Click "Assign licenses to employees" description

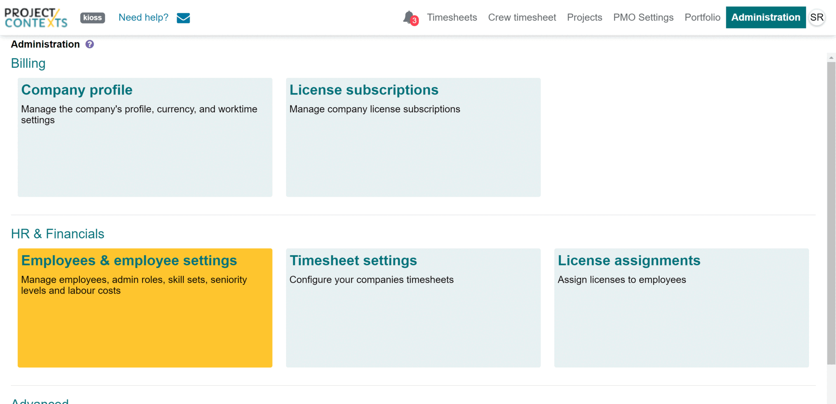pyautogui.click(x=622, y=279)
